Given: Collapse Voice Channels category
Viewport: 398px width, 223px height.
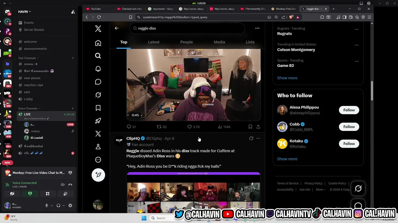Looking at the screenshot, I should [29, 108].
